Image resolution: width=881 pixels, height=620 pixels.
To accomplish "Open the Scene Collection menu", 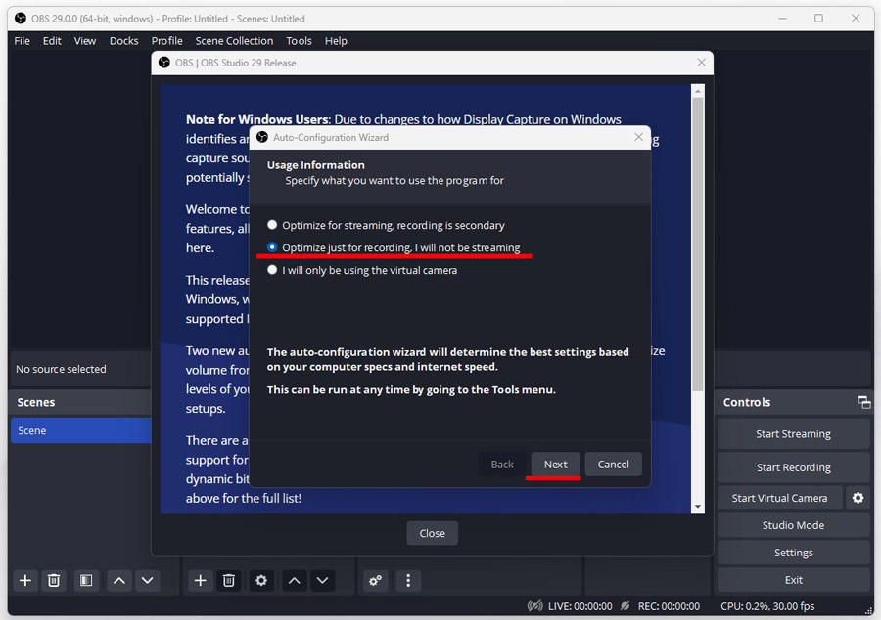I will coord(234,41).
